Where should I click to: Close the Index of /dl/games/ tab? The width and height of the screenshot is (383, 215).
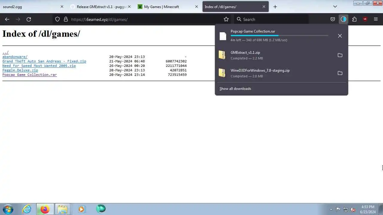tap(264, 7)
